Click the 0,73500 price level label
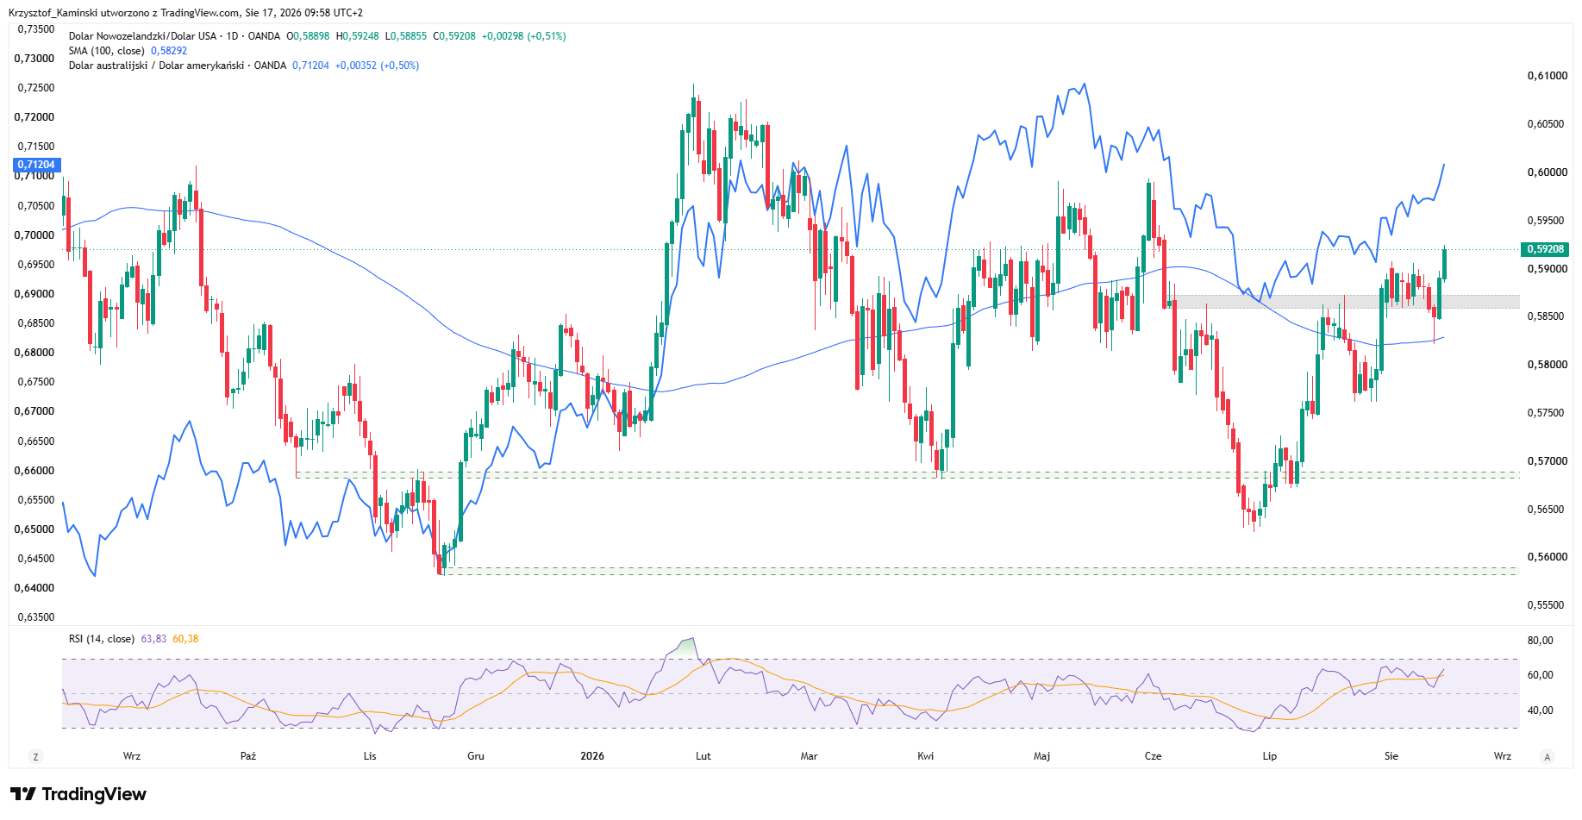This screenshot has width=1582, height=820. coord(35,29)
